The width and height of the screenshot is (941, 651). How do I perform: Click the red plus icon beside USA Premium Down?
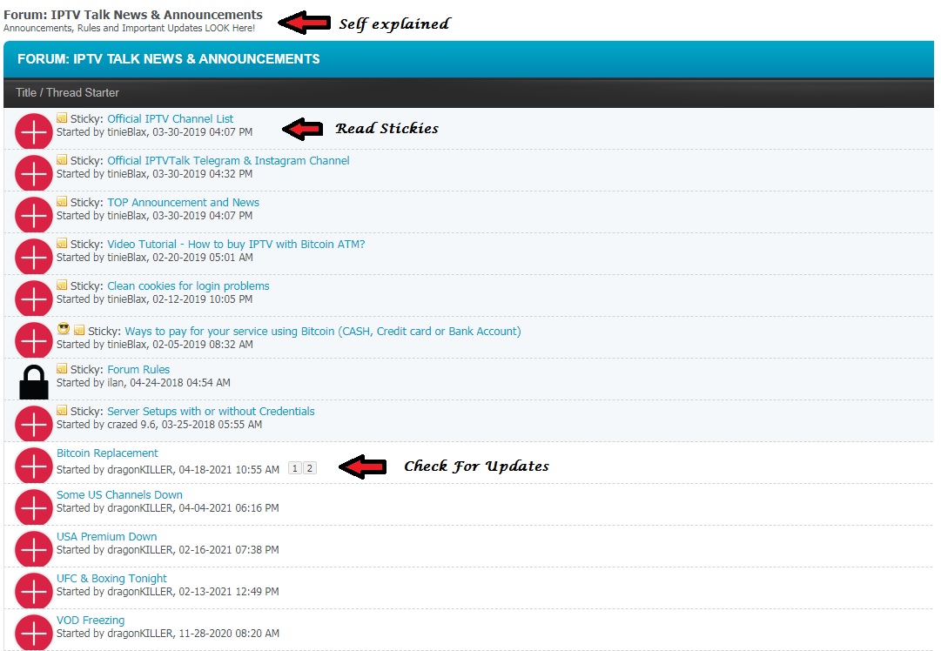34,548
